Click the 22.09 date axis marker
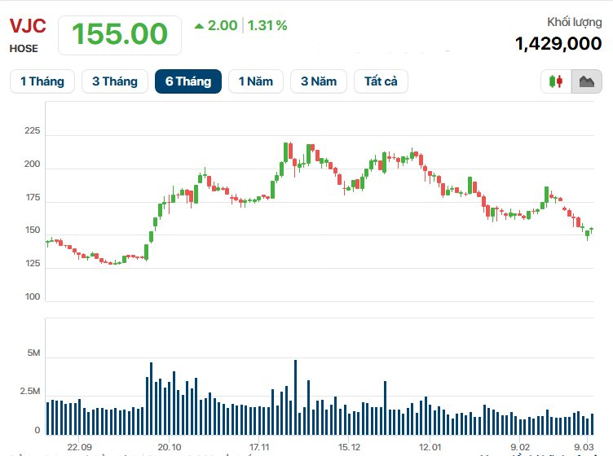613x456 pixels. pos(79,447)
